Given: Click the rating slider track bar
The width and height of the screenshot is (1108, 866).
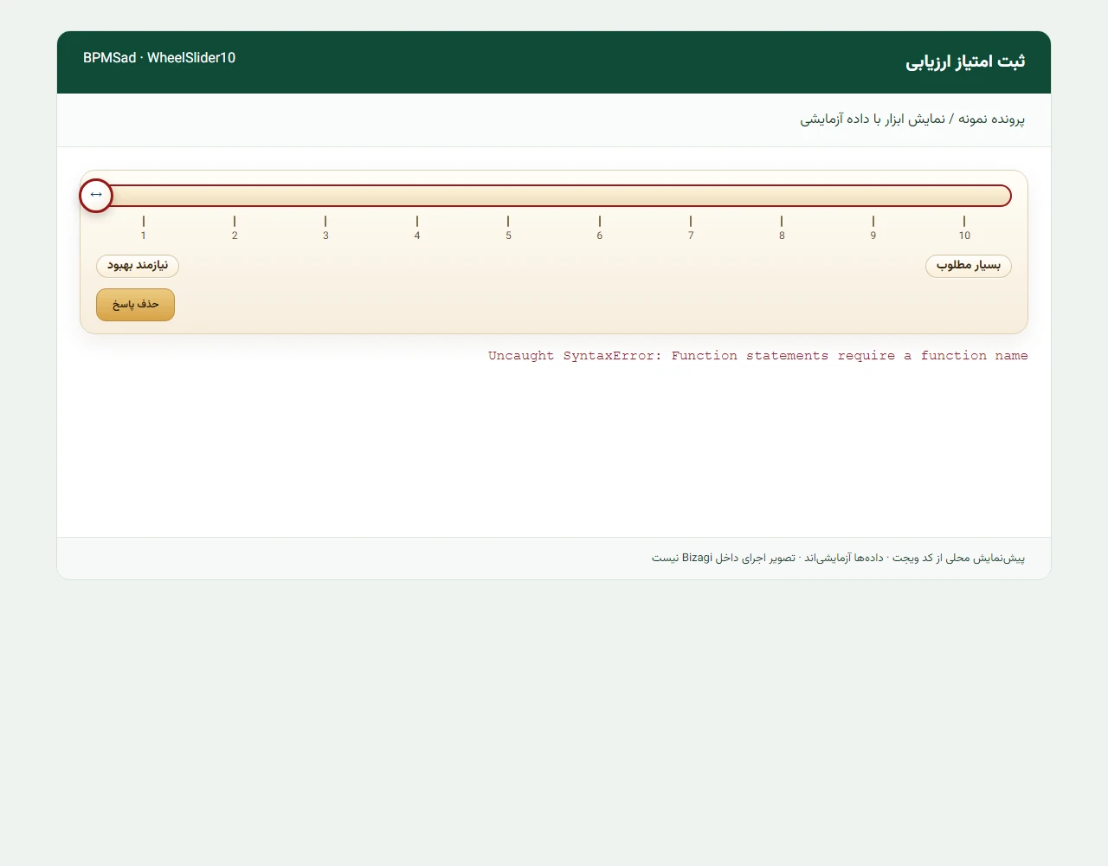Looking at the screenshot, I should 554,196.
